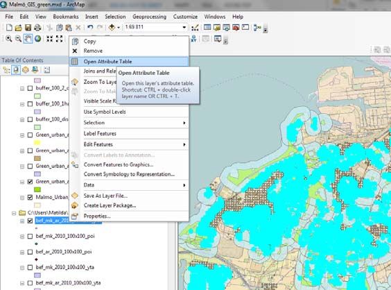Screen dimensions: 391x290
Task: Choose Create Layer Package...
Action: pyautogui.click(x=129, y=205)
